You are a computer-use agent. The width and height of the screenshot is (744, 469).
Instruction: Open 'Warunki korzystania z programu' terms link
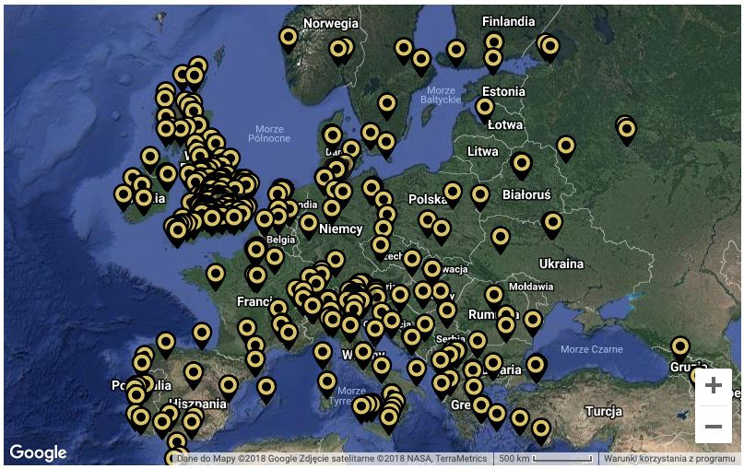point(669,459)
